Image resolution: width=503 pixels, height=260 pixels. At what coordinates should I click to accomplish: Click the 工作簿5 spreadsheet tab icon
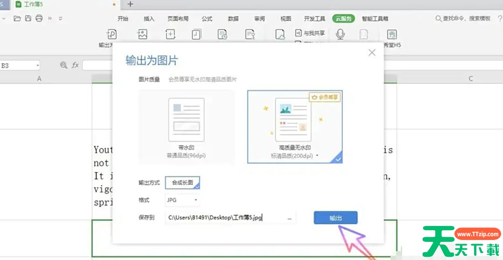click(19, 5)
